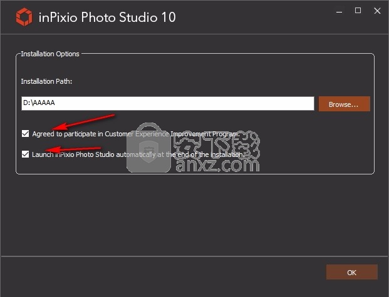389x297 pixels.
Task: Uncheck Launch inPixio Photo Studio automatically checkbox
Action: tap(25, 154)
